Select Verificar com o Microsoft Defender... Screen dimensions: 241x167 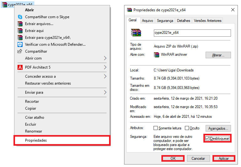tap(62, 44)
